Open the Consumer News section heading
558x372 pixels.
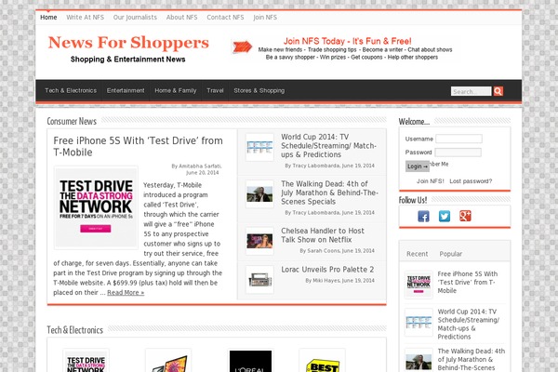(x=72, y=121)
